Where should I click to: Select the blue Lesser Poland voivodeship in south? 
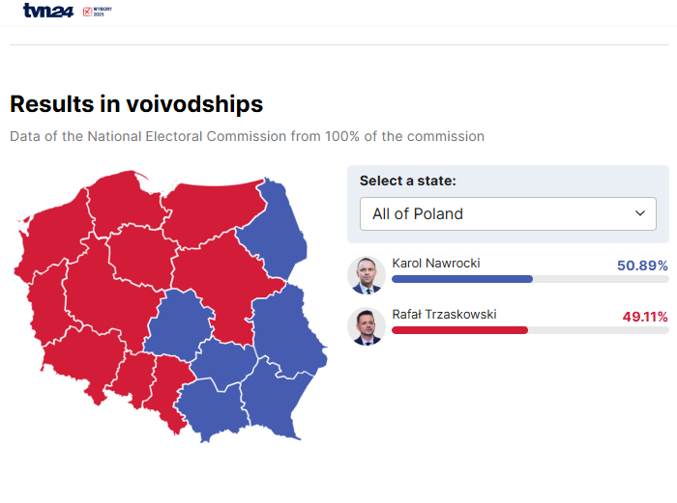pos(212,409)
